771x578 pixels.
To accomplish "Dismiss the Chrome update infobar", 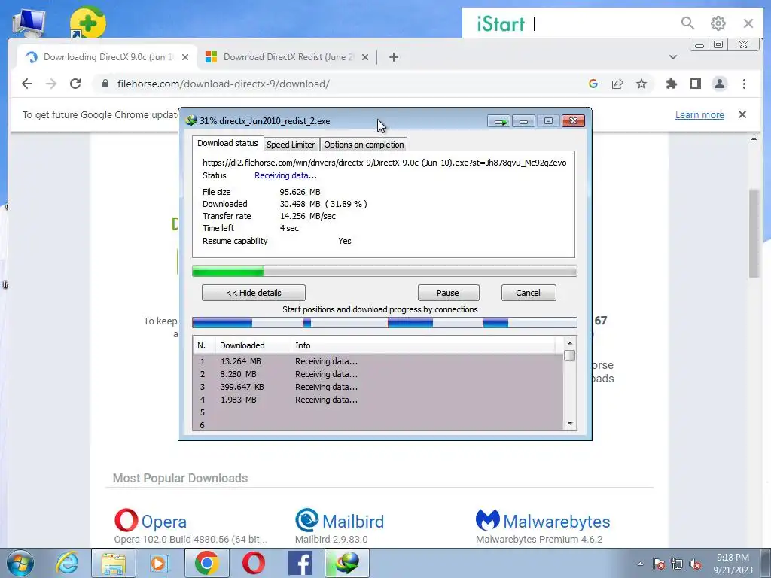I will tap(742, 114).
